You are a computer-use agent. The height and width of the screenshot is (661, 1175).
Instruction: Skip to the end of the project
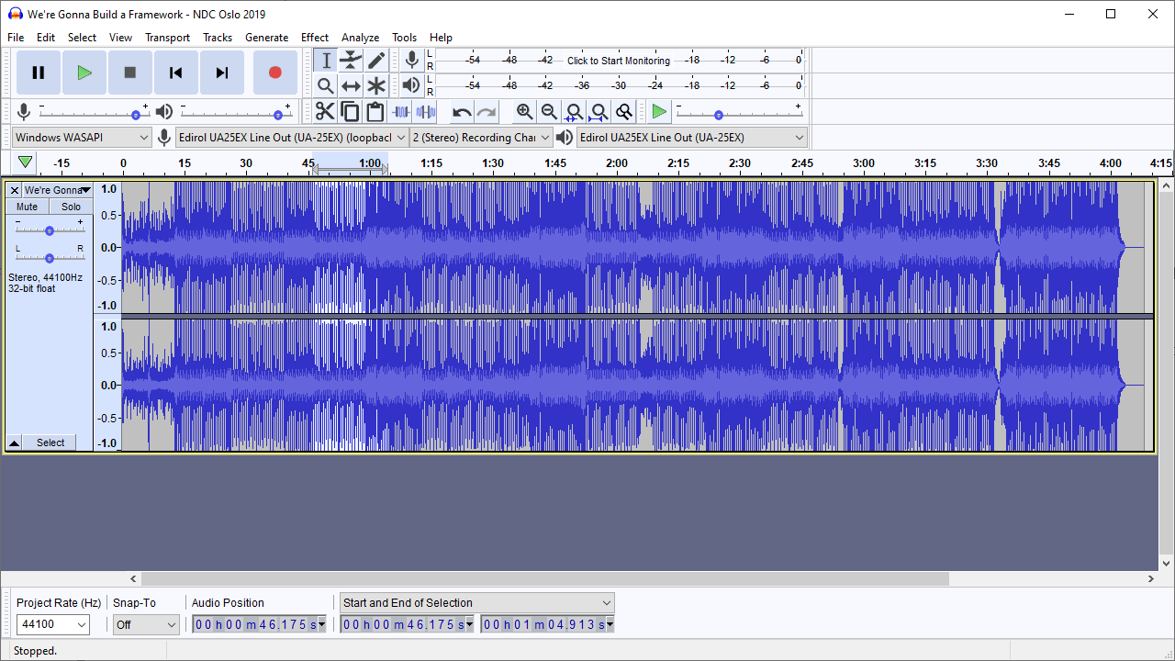(x=222, y=73)
